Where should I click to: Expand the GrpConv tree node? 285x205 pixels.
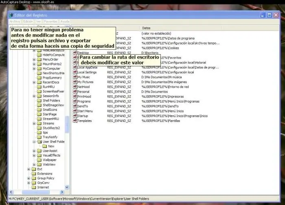28,183
